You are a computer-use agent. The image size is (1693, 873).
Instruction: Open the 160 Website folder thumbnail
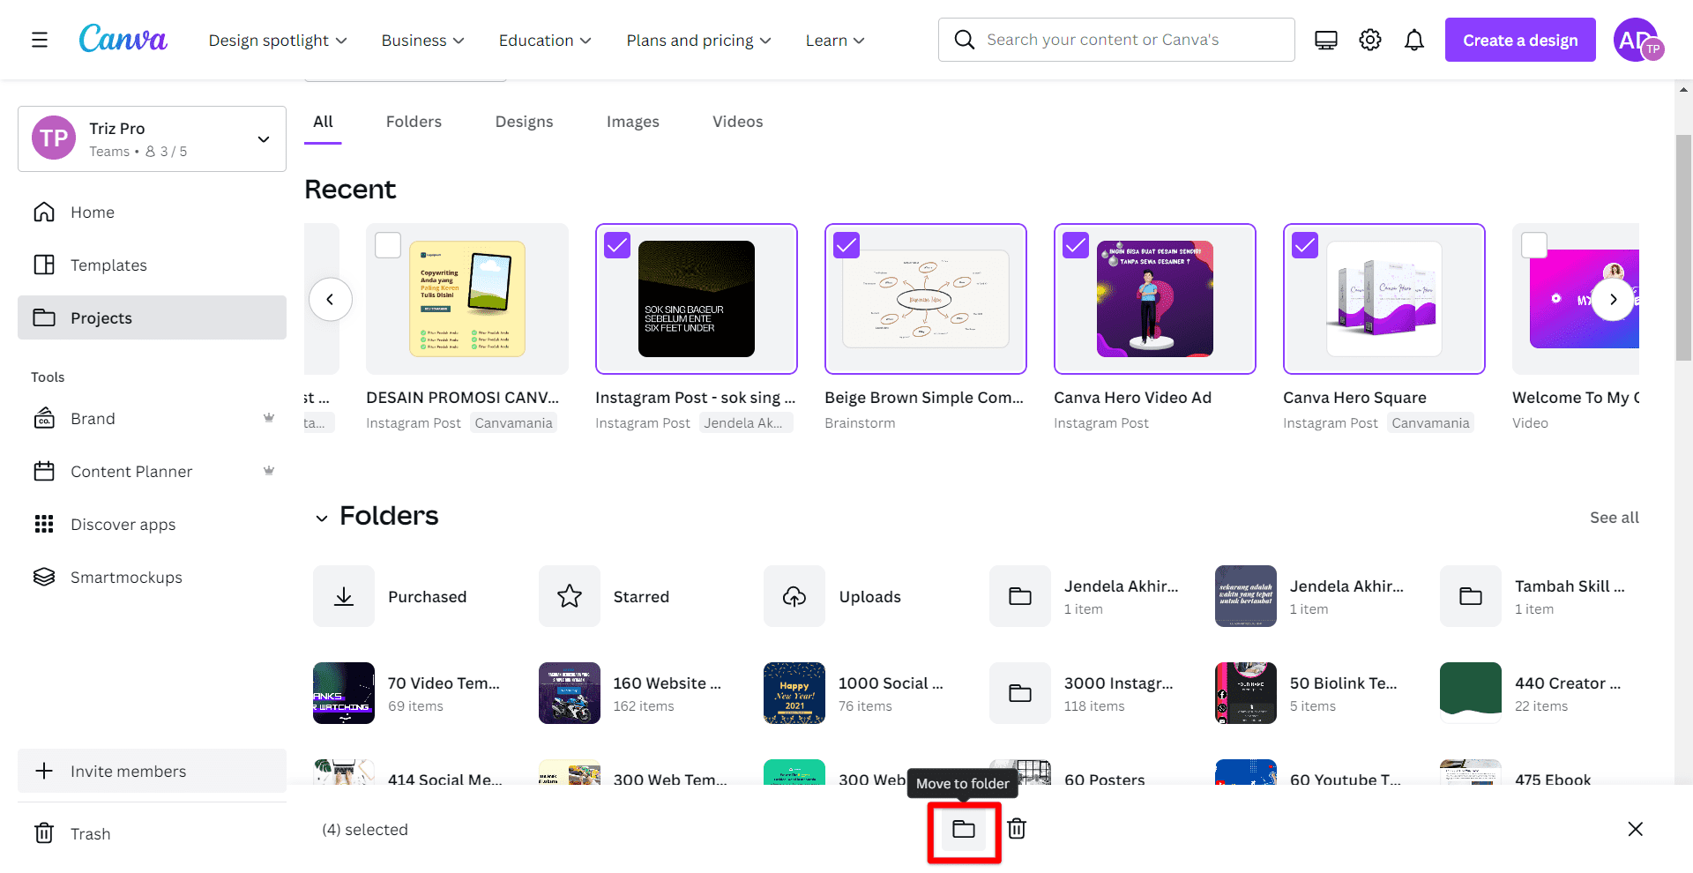click(570, 693)
